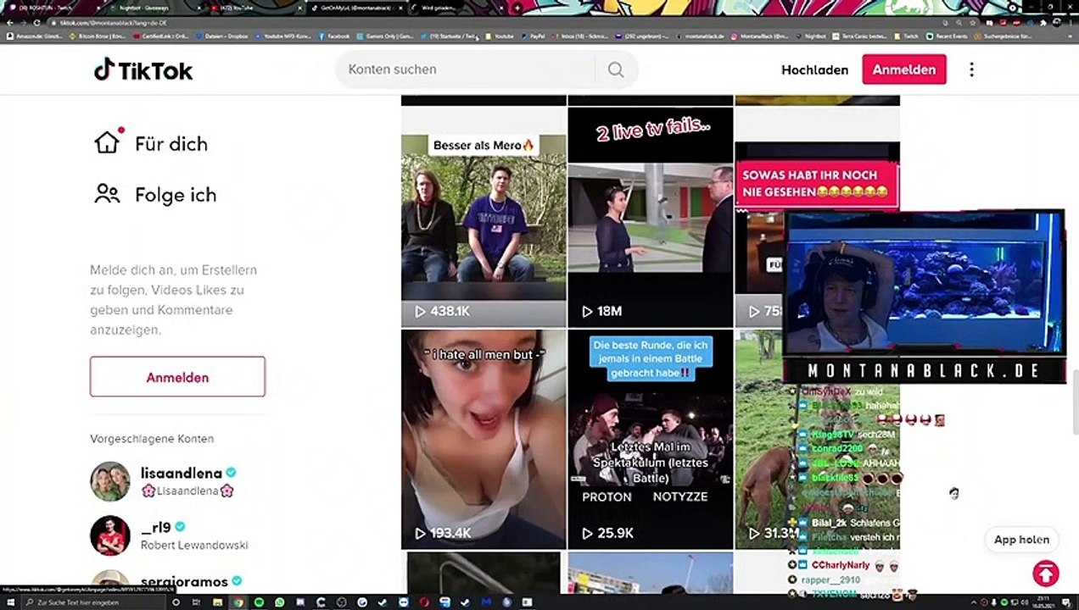
Task: Open lisaandlena account link
Action: (x=181, y=473)
